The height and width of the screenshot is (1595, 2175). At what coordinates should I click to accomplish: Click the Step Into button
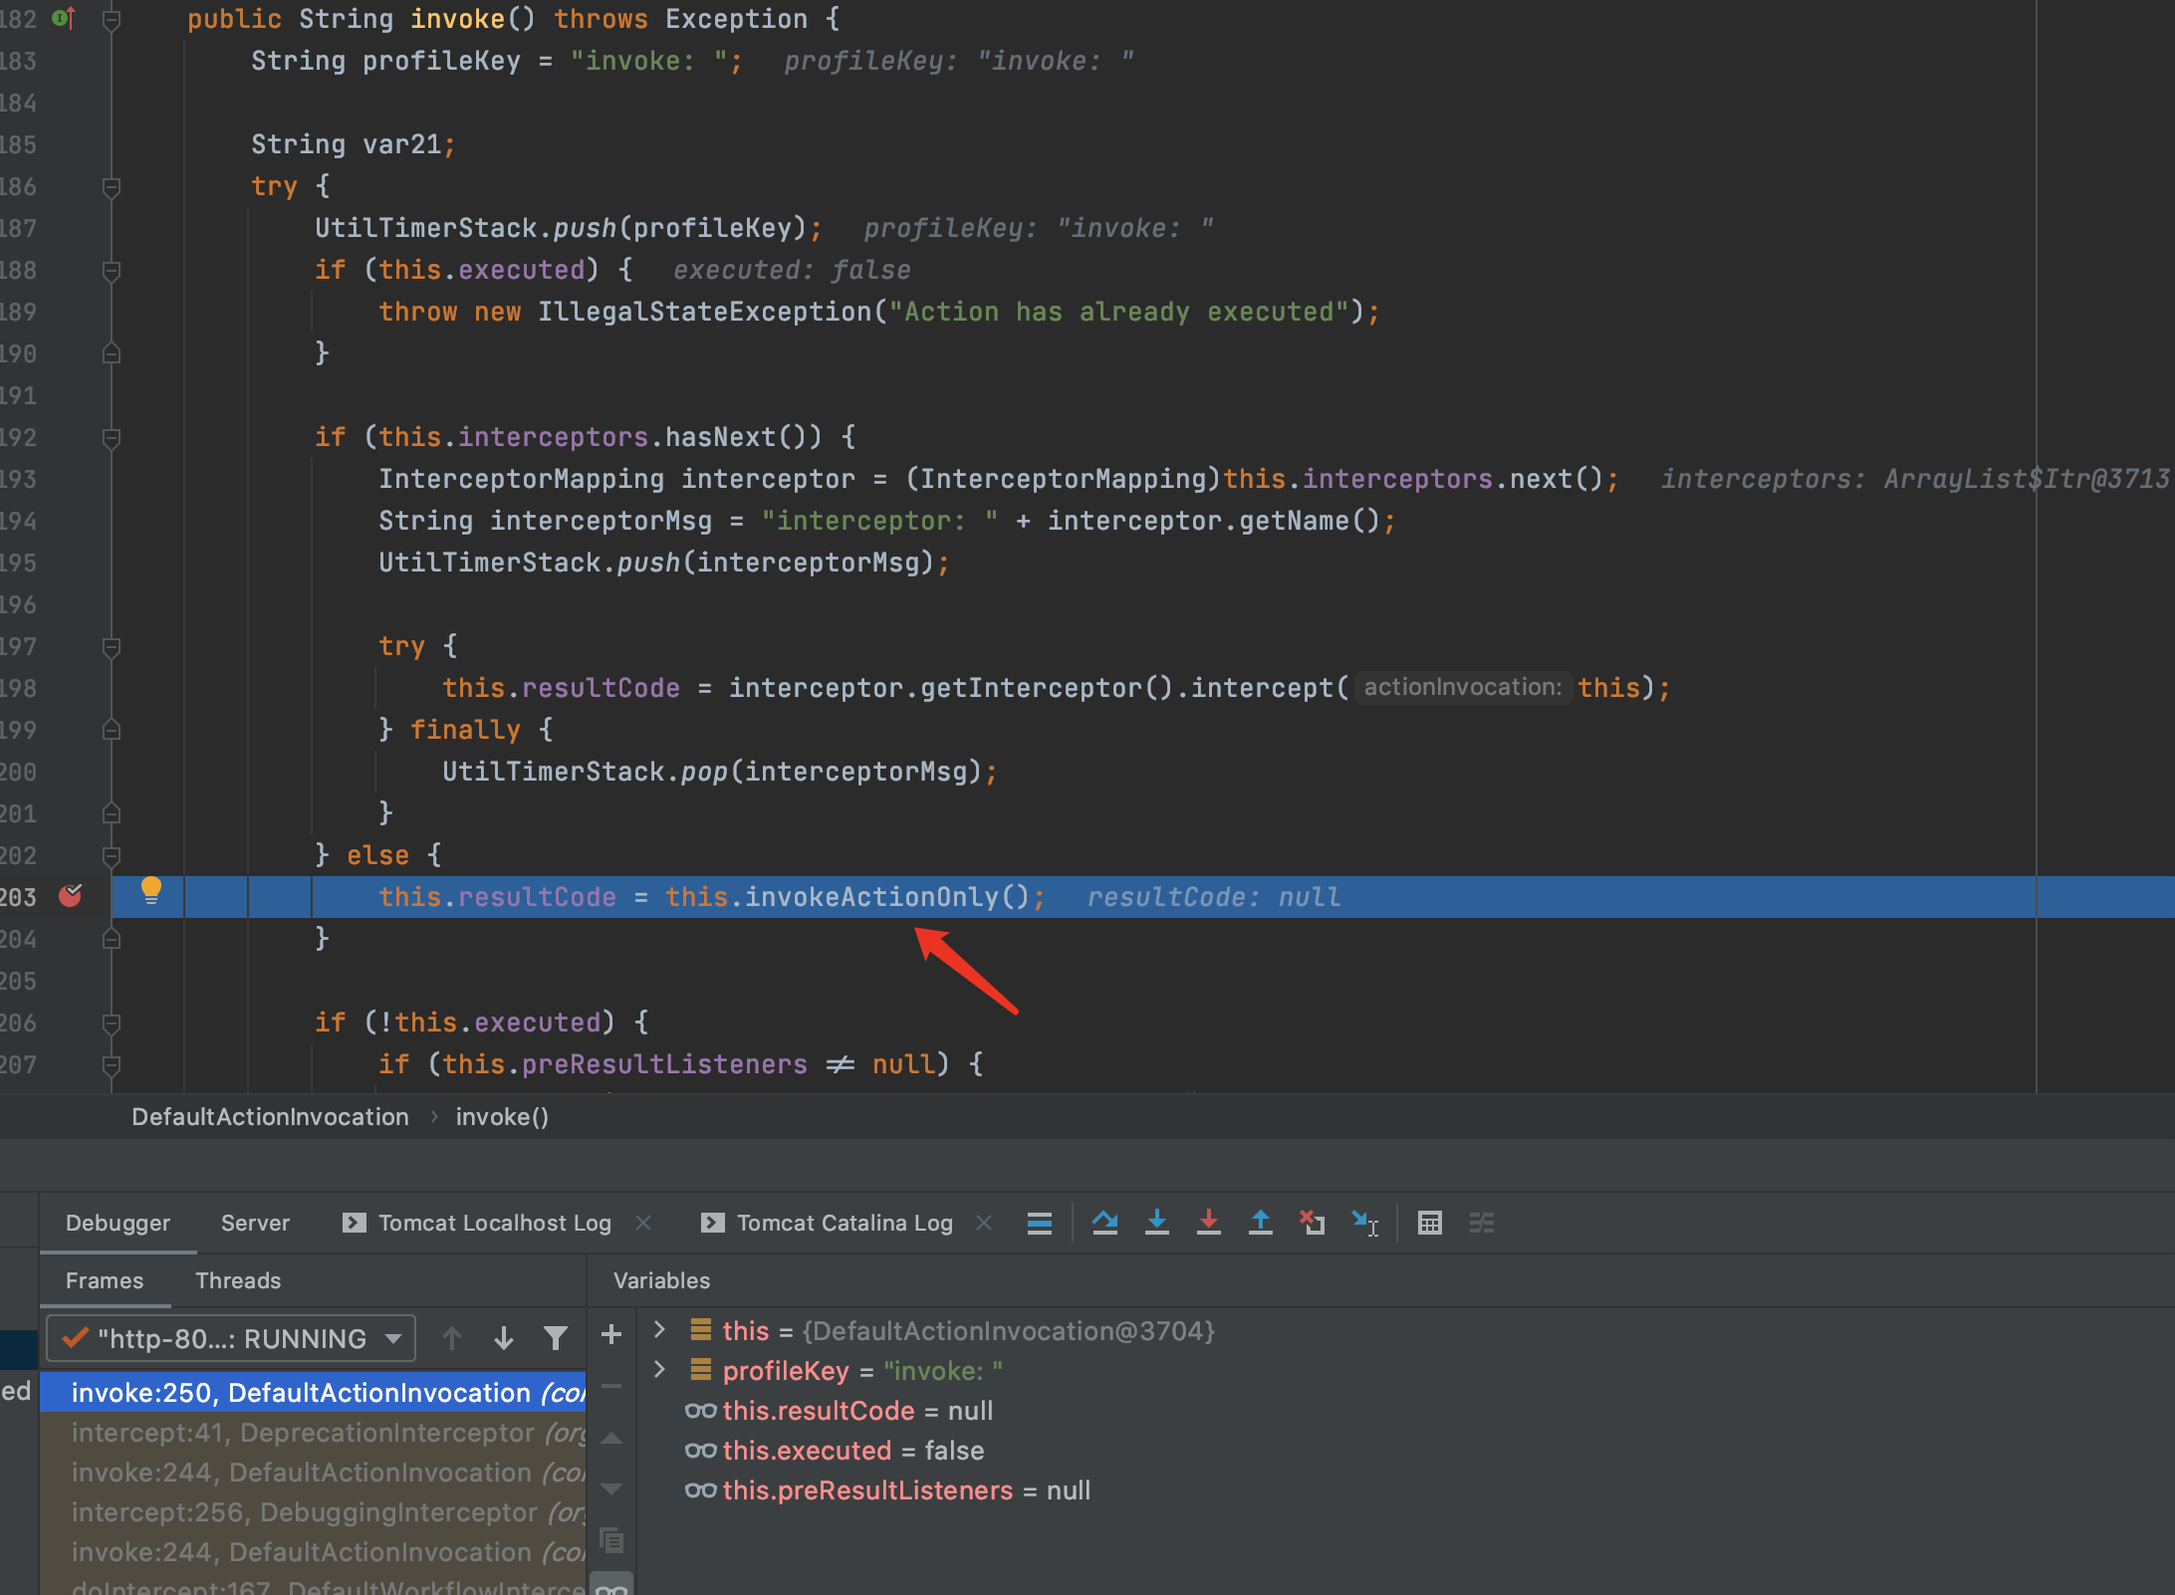[x=1156, y=1223]
